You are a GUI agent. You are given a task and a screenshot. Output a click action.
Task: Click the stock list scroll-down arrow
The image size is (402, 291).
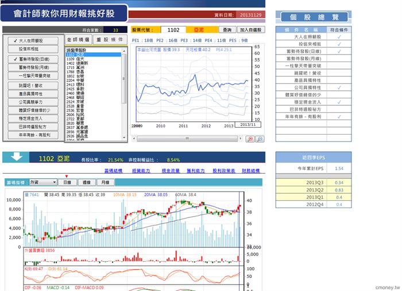(124, 137)
